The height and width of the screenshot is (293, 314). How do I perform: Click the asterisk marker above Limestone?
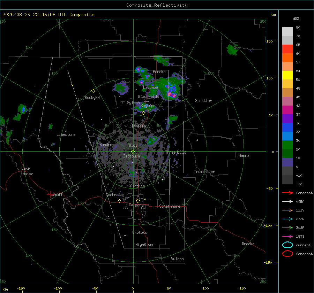click(x=66, y=131)
